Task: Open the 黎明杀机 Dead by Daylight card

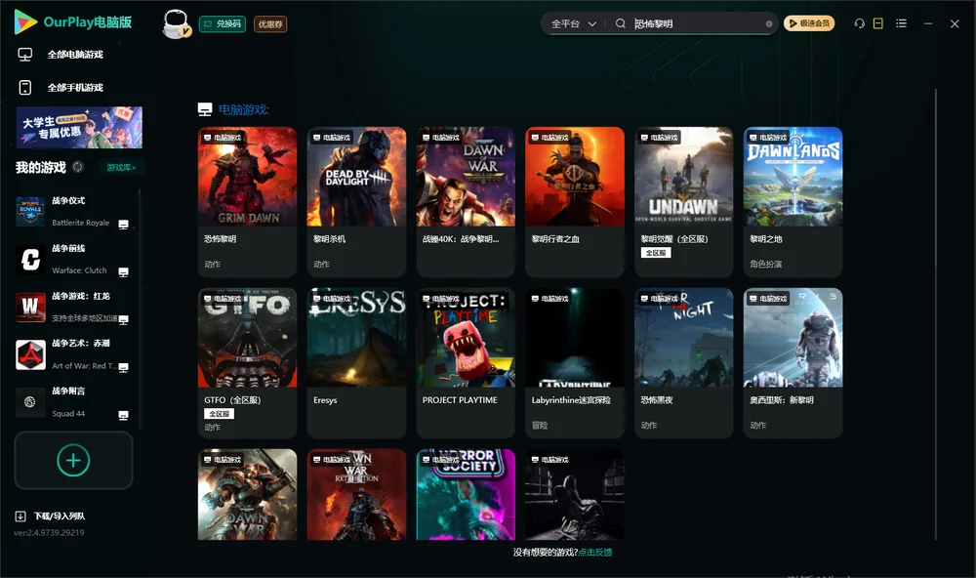Action: [356, 202]
